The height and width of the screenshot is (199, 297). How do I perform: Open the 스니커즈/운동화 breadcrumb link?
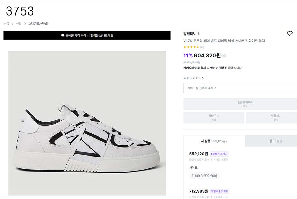[39, 24]
